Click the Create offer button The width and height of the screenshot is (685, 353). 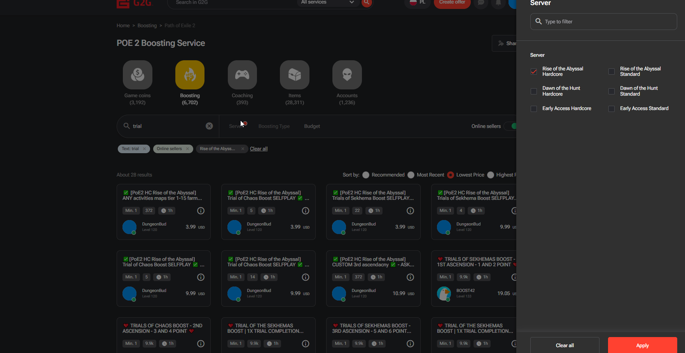[452, 3]
